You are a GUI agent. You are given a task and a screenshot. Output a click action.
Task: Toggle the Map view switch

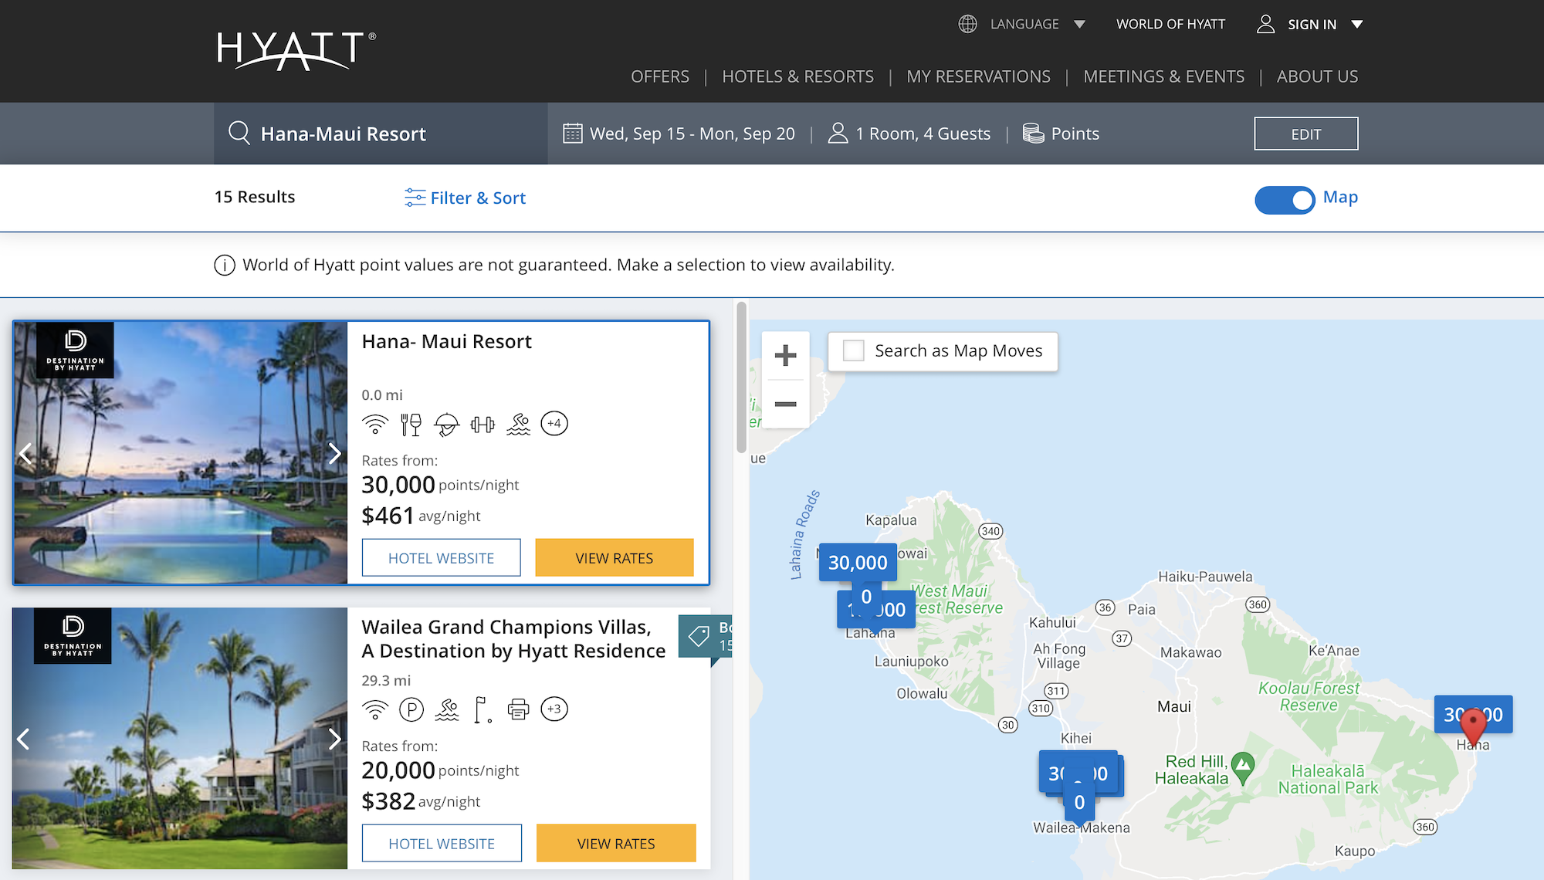(x=1285, y=200)
